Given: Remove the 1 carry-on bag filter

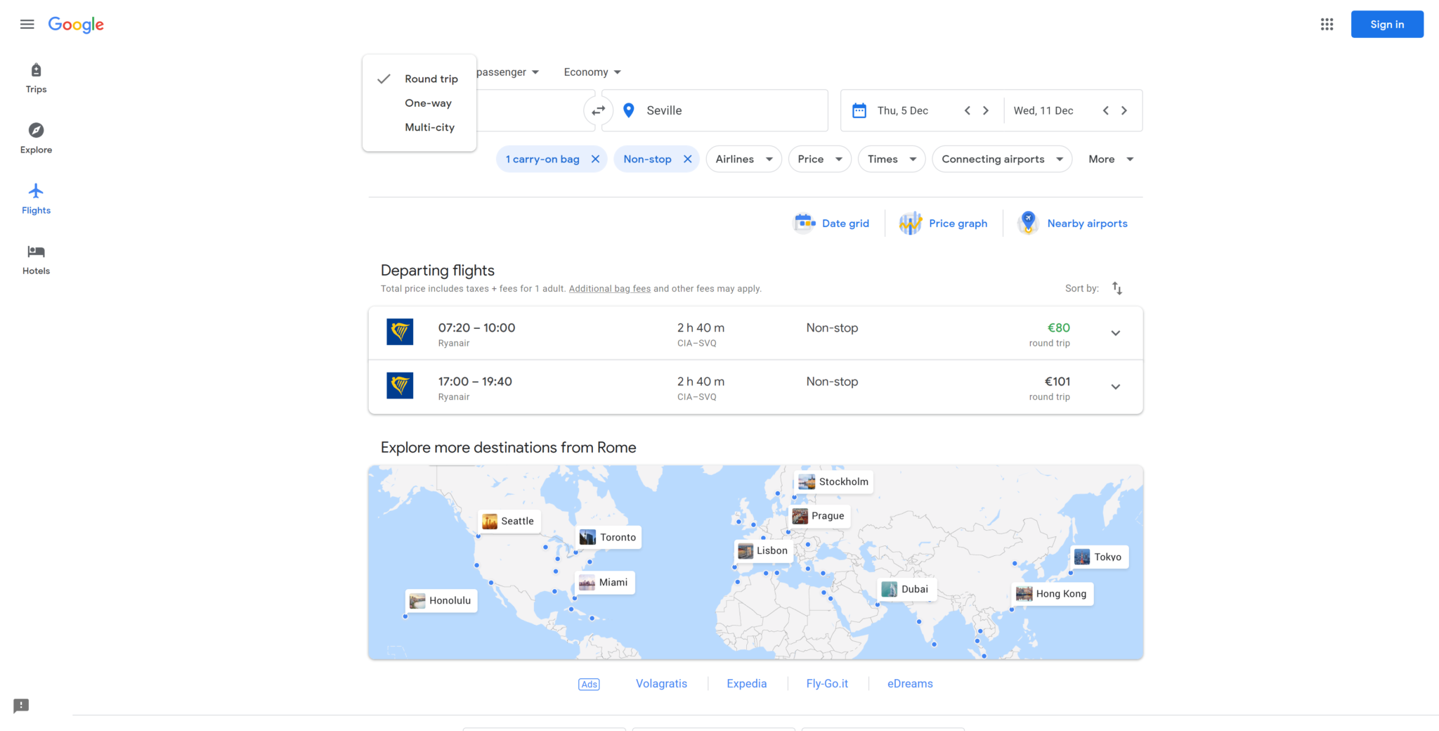Looking at the screenshot, I should click(595, 159).
